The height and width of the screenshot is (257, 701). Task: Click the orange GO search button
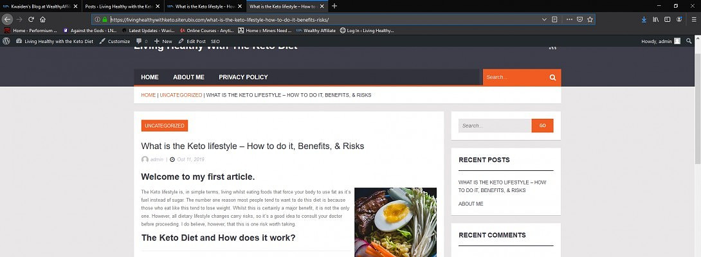[542, 125]
